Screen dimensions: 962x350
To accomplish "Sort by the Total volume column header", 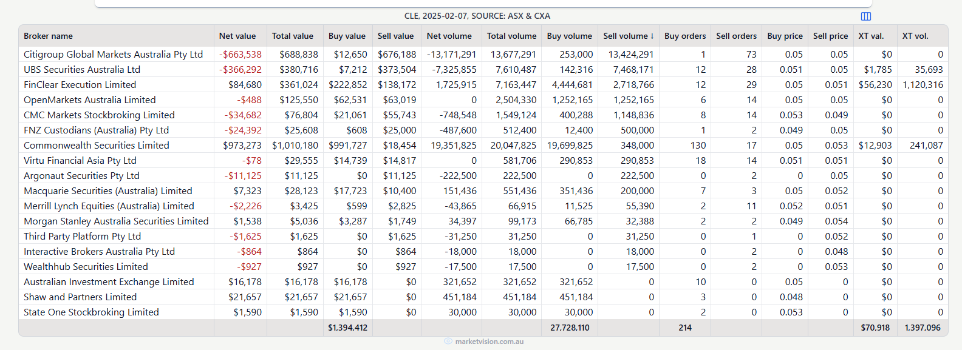I will click(512, 36).
